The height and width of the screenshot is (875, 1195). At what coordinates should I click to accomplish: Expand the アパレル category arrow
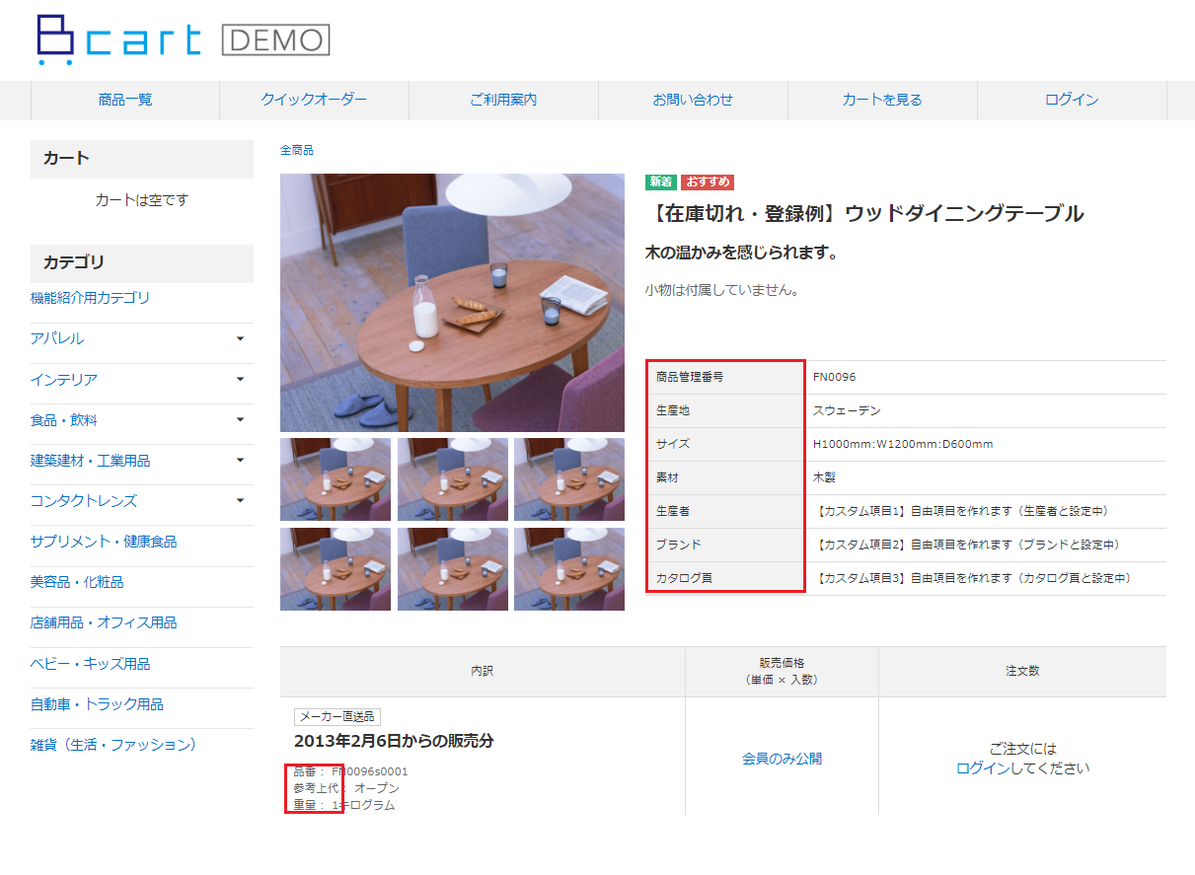pyautogui.click(x=240, y=338)
